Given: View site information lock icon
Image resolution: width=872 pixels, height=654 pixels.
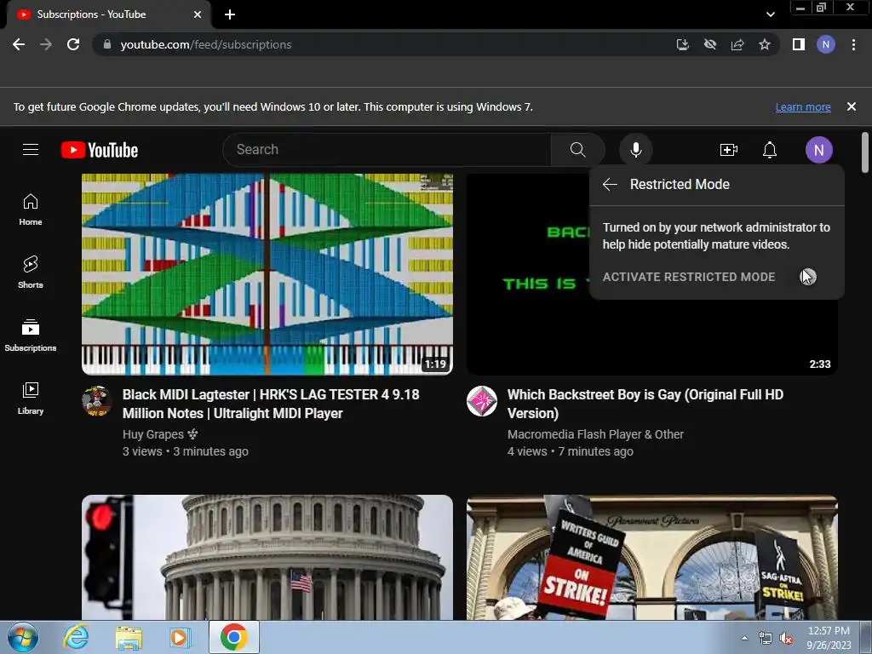Looking at the screenshot, I should pyautogui.click(x=107, y=44).
